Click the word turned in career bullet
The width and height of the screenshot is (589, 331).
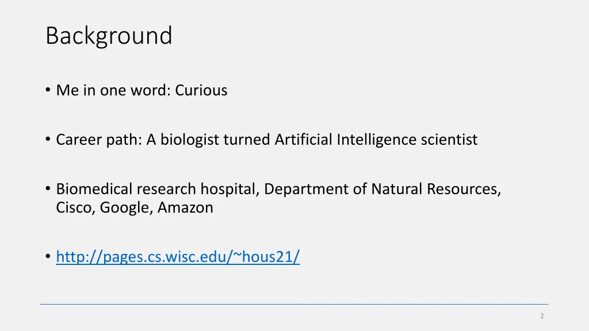[247, 140]
